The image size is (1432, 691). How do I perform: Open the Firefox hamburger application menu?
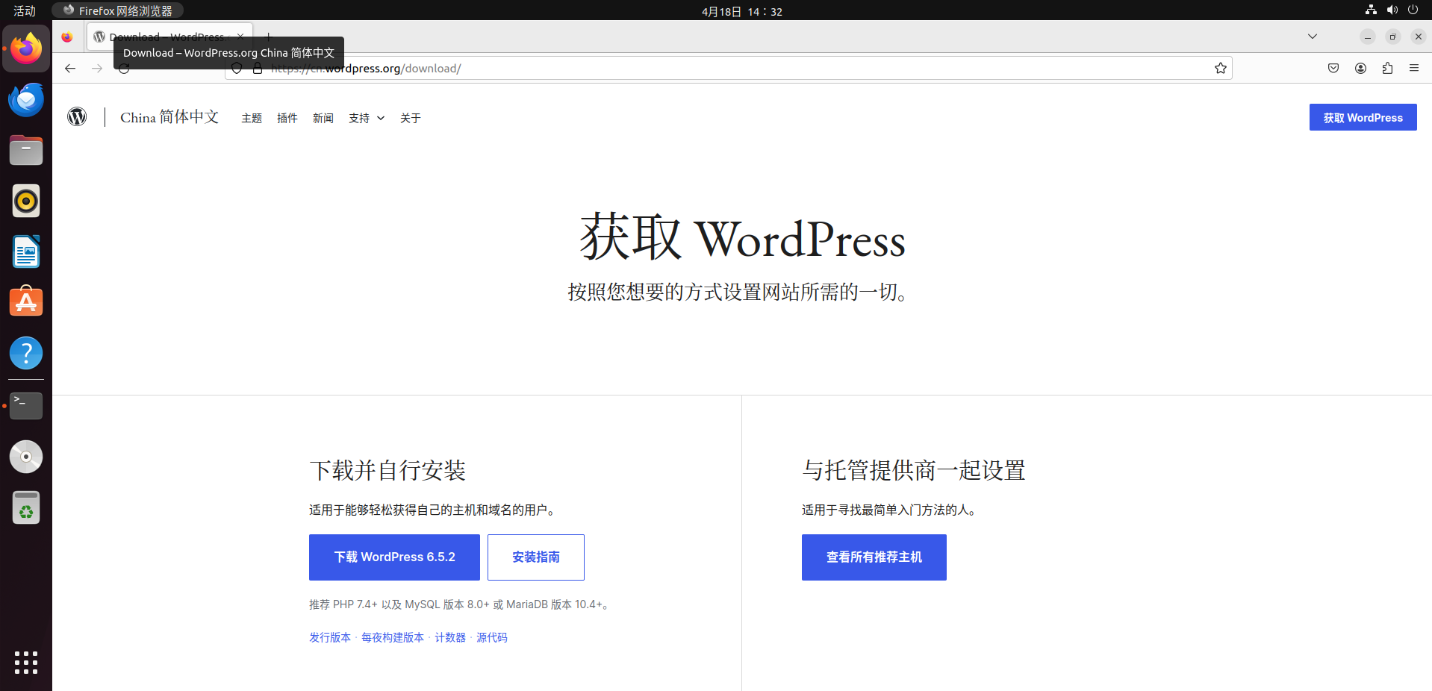(x=1414, y=69)
